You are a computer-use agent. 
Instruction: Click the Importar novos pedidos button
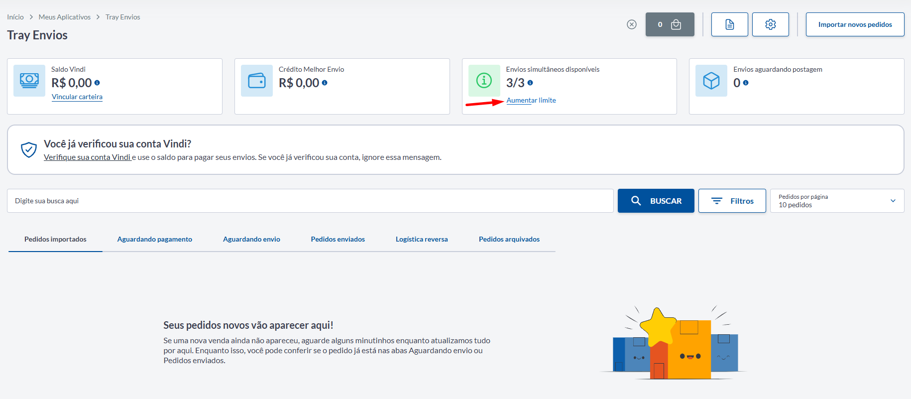[x=855, y=24]
